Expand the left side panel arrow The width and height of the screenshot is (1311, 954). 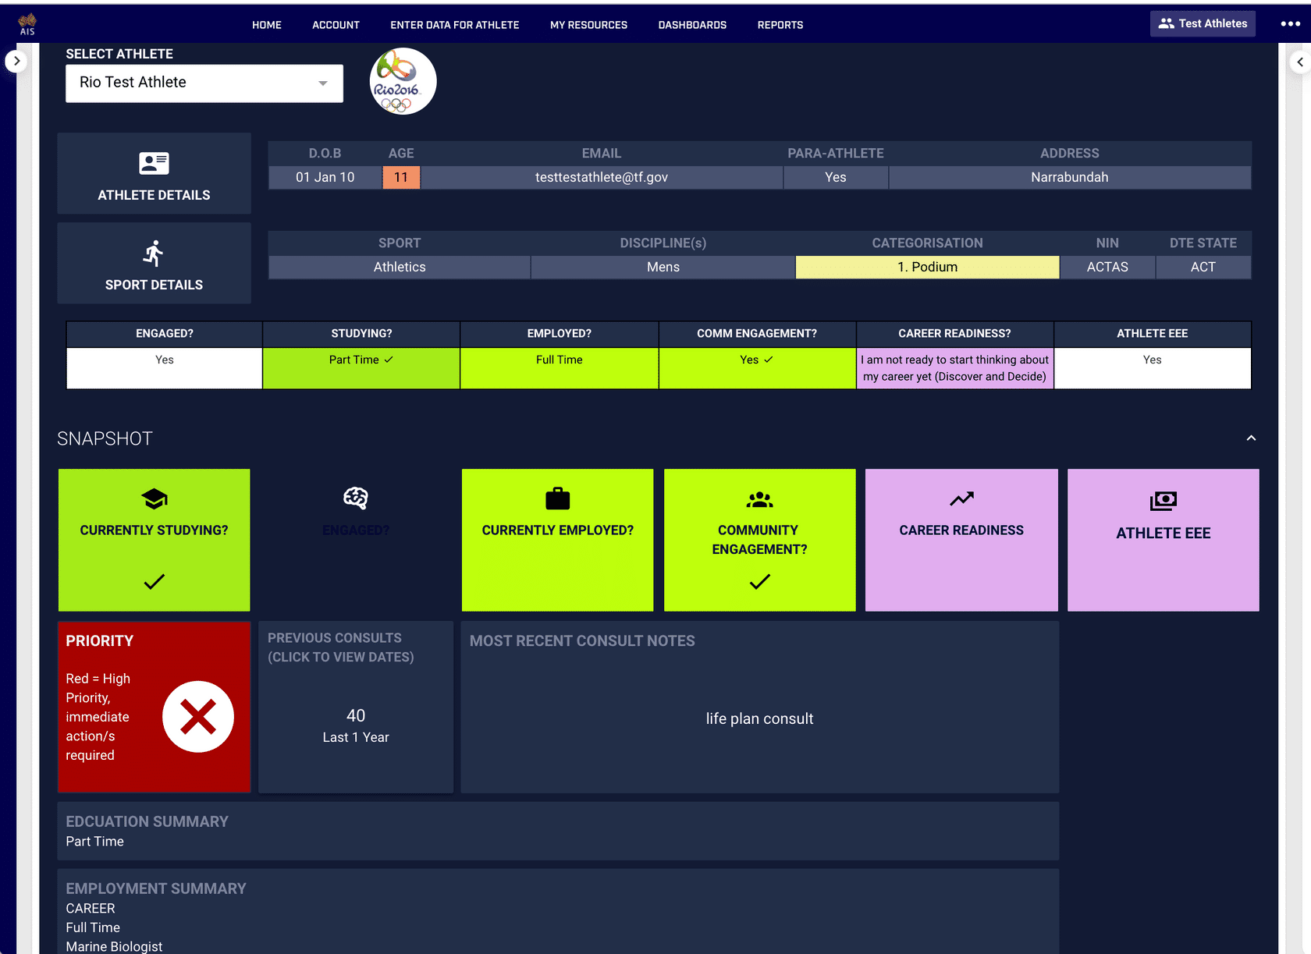coord(16,61)
